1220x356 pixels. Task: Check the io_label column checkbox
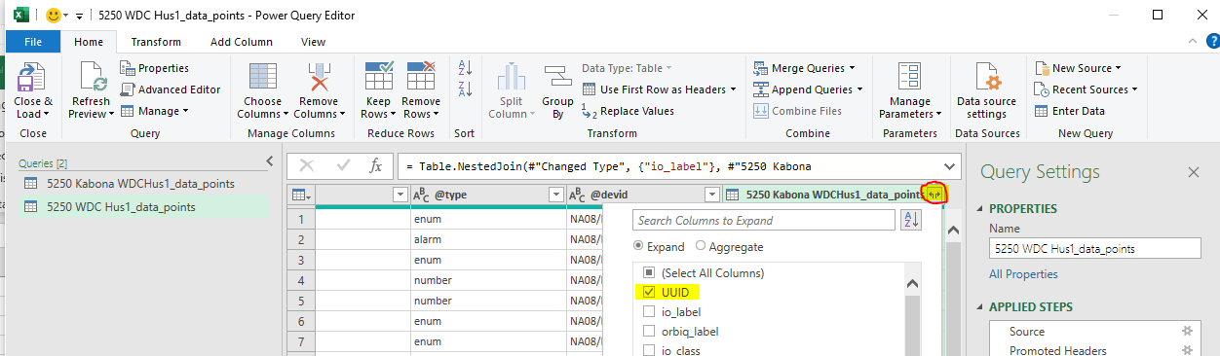click(x=649, y=311)
